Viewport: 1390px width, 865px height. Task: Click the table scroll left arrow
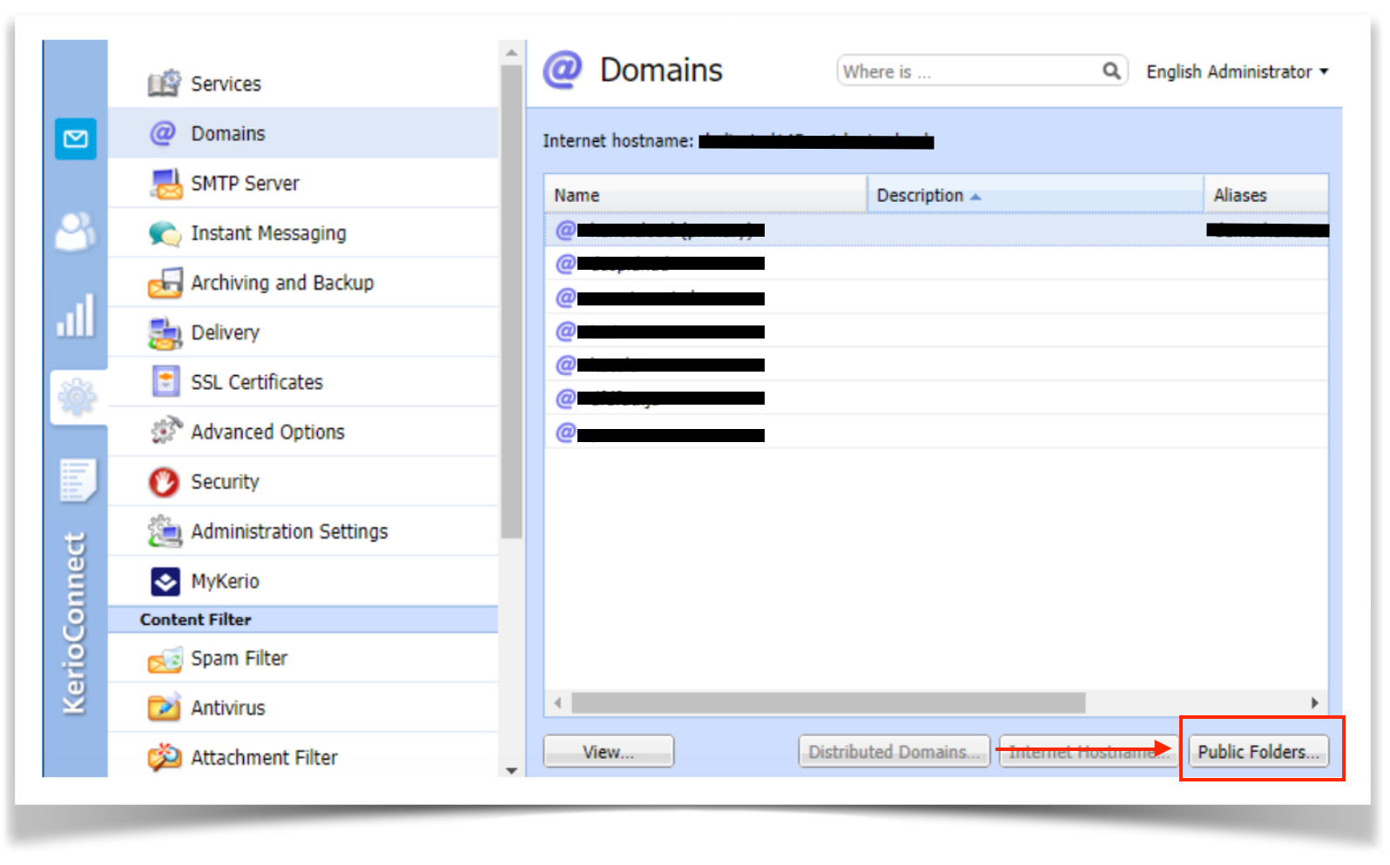557,703
